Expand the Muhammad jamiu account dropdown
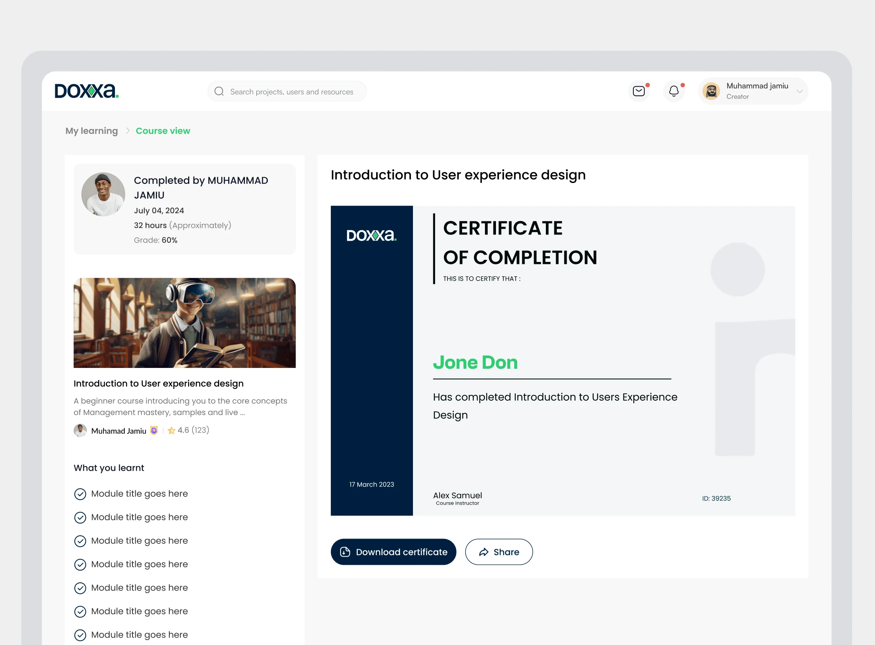This screenshot has width=875, height=645. tap(799, 91)
